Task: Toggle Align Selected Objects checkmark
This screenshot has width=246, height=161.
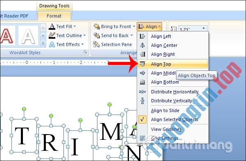Action: [x=142, y=119]
